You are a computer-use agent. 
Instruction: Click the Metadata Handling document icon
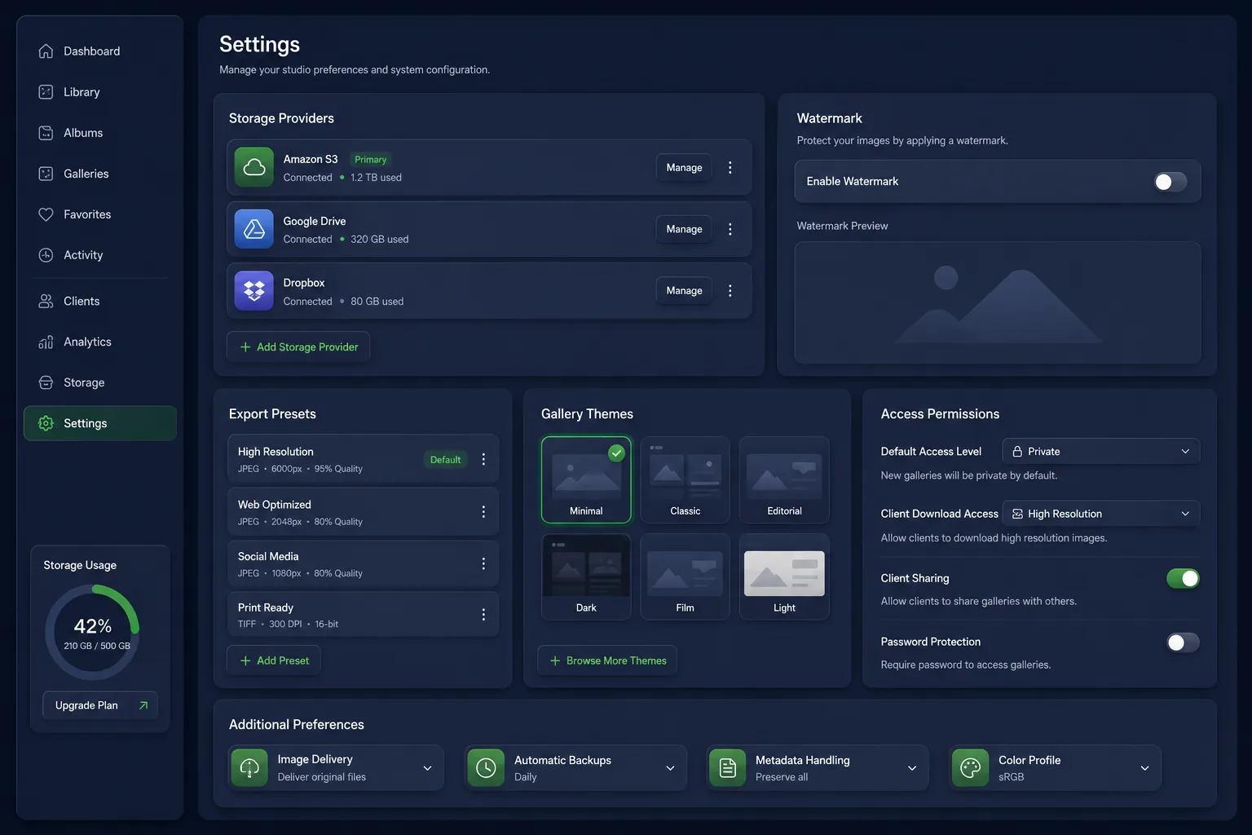coord(728,767)
